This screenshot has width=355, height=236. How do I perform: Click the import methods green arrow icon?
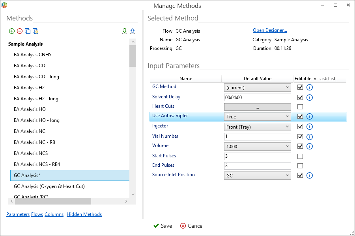click(x=125, y=31)
